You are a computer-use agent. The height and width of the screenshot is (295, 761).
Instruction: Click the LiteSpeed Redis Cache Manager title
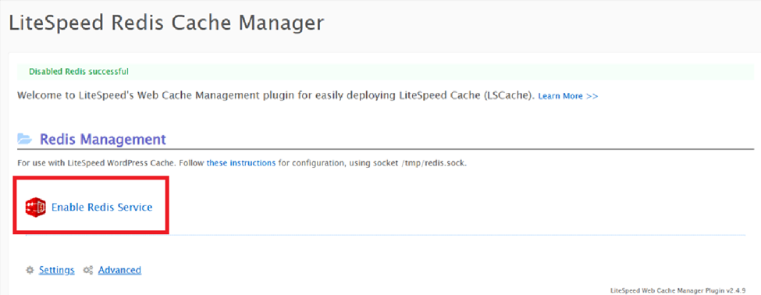166,23
